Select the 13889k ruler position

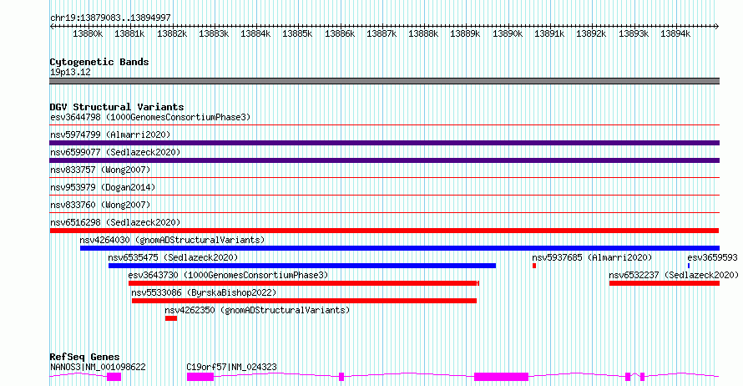465,33
